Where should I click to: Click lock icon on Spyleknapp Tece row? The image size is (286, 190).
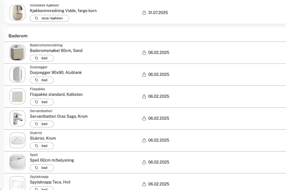coord(144,184)
